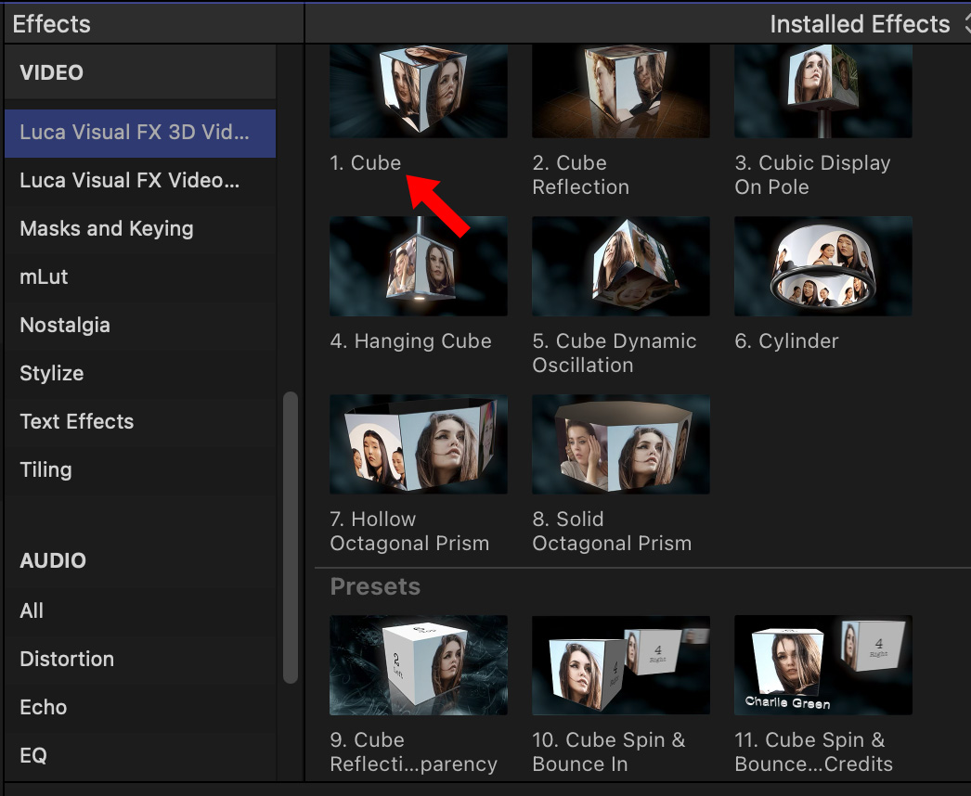Image resolution: width=971 pixels, height=796 pixels.
Task: Open the Masks and Keying category
Action: click(107, 229)
